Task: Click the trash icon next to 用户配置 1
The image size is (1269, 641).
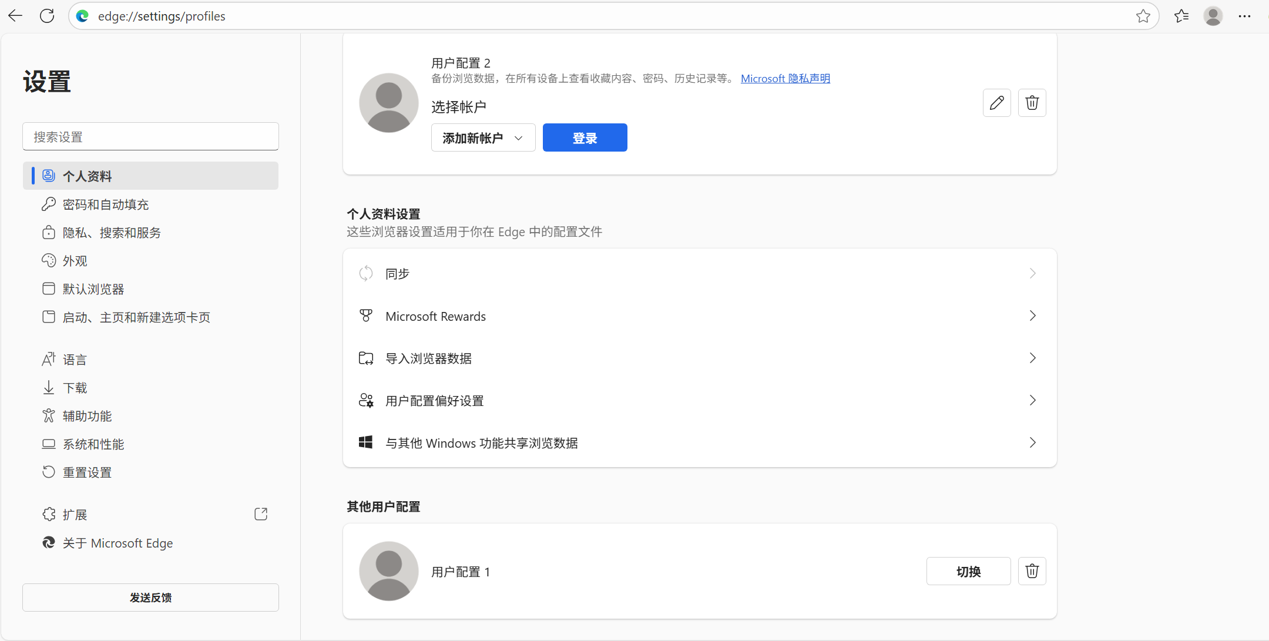Action: [1032, 571]
